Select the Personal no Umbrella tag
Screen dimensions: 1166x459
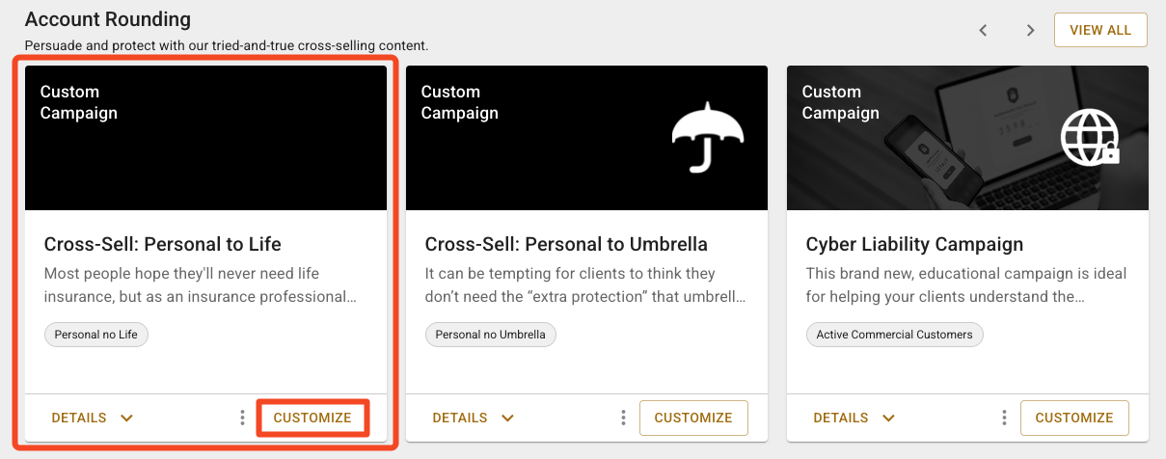[490, 335]
